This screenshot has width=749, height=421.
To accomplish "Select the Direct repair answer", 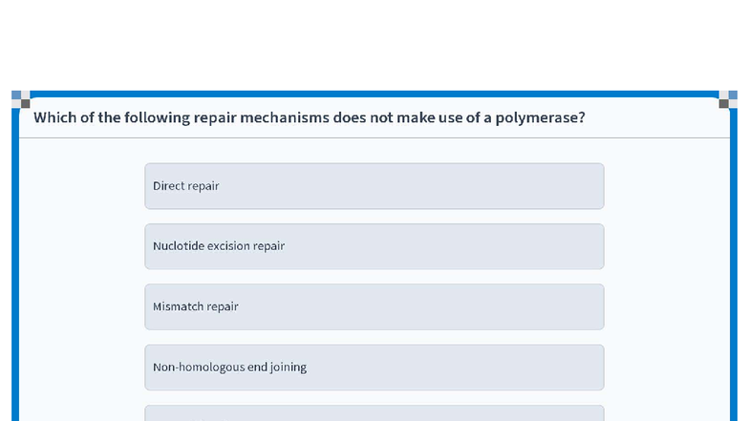I will [x=374, y=186].
